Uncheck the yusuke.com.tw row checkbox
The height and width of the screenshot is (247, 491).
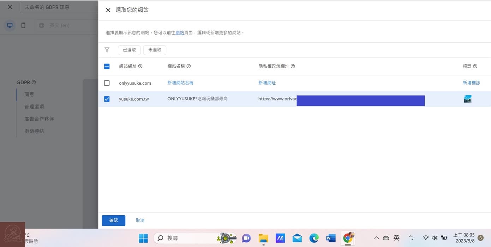pos(107,99)
